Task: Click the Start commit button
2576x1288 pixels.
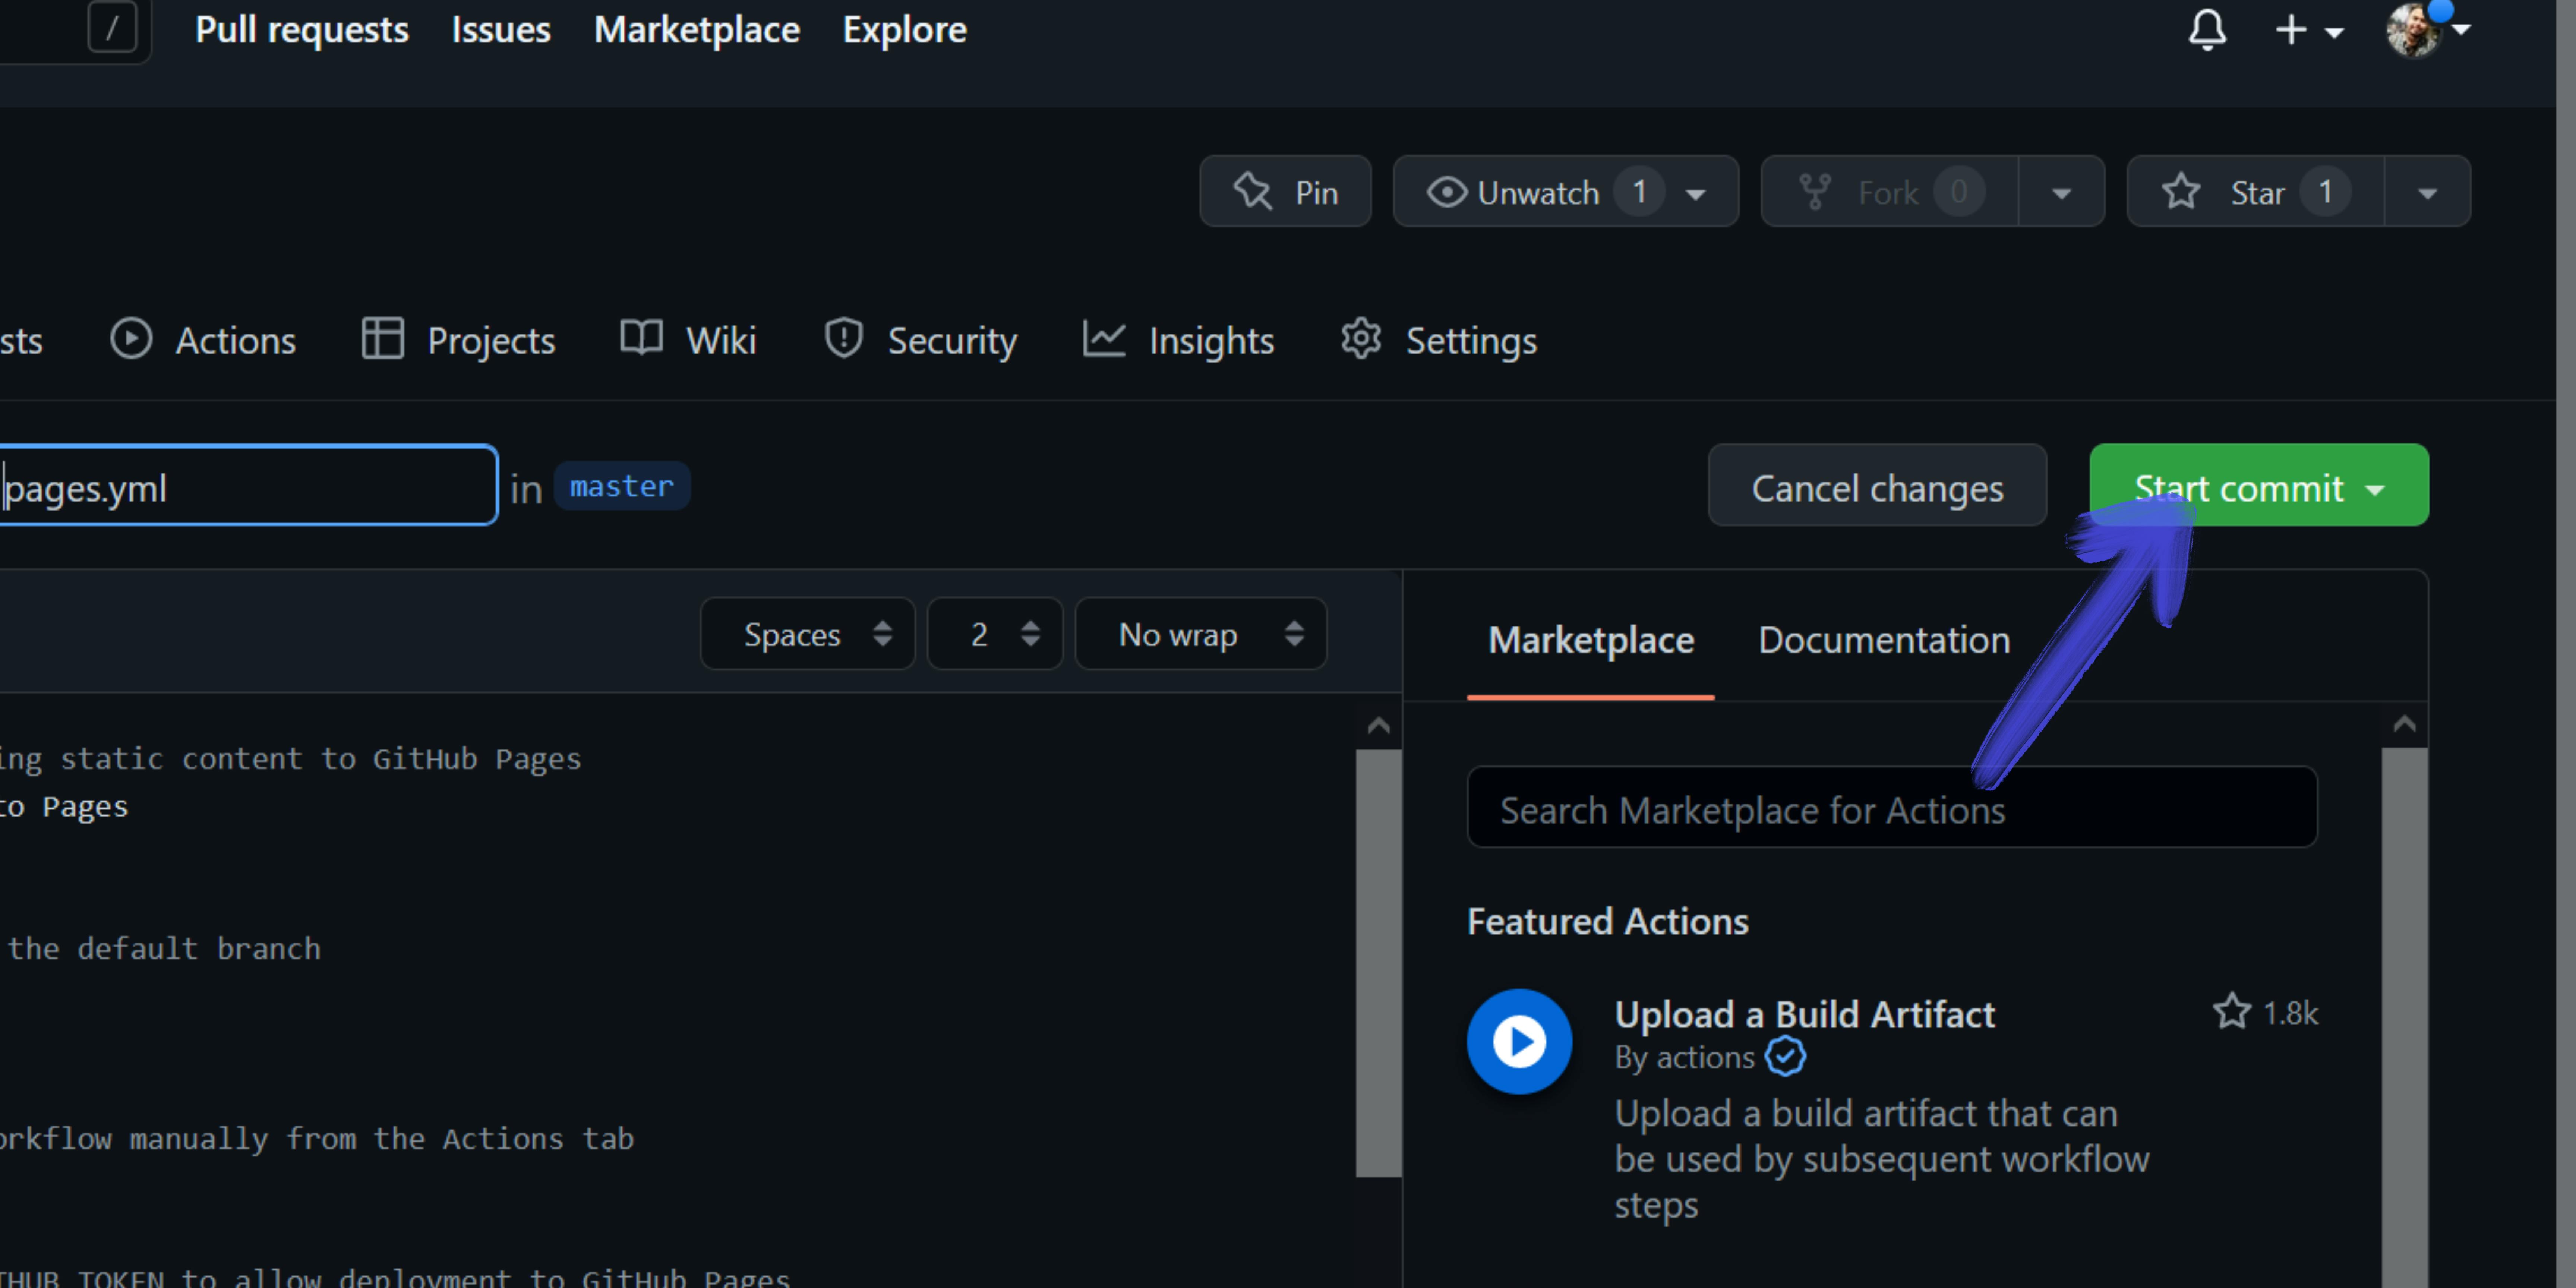Action: pos(2259,485)
